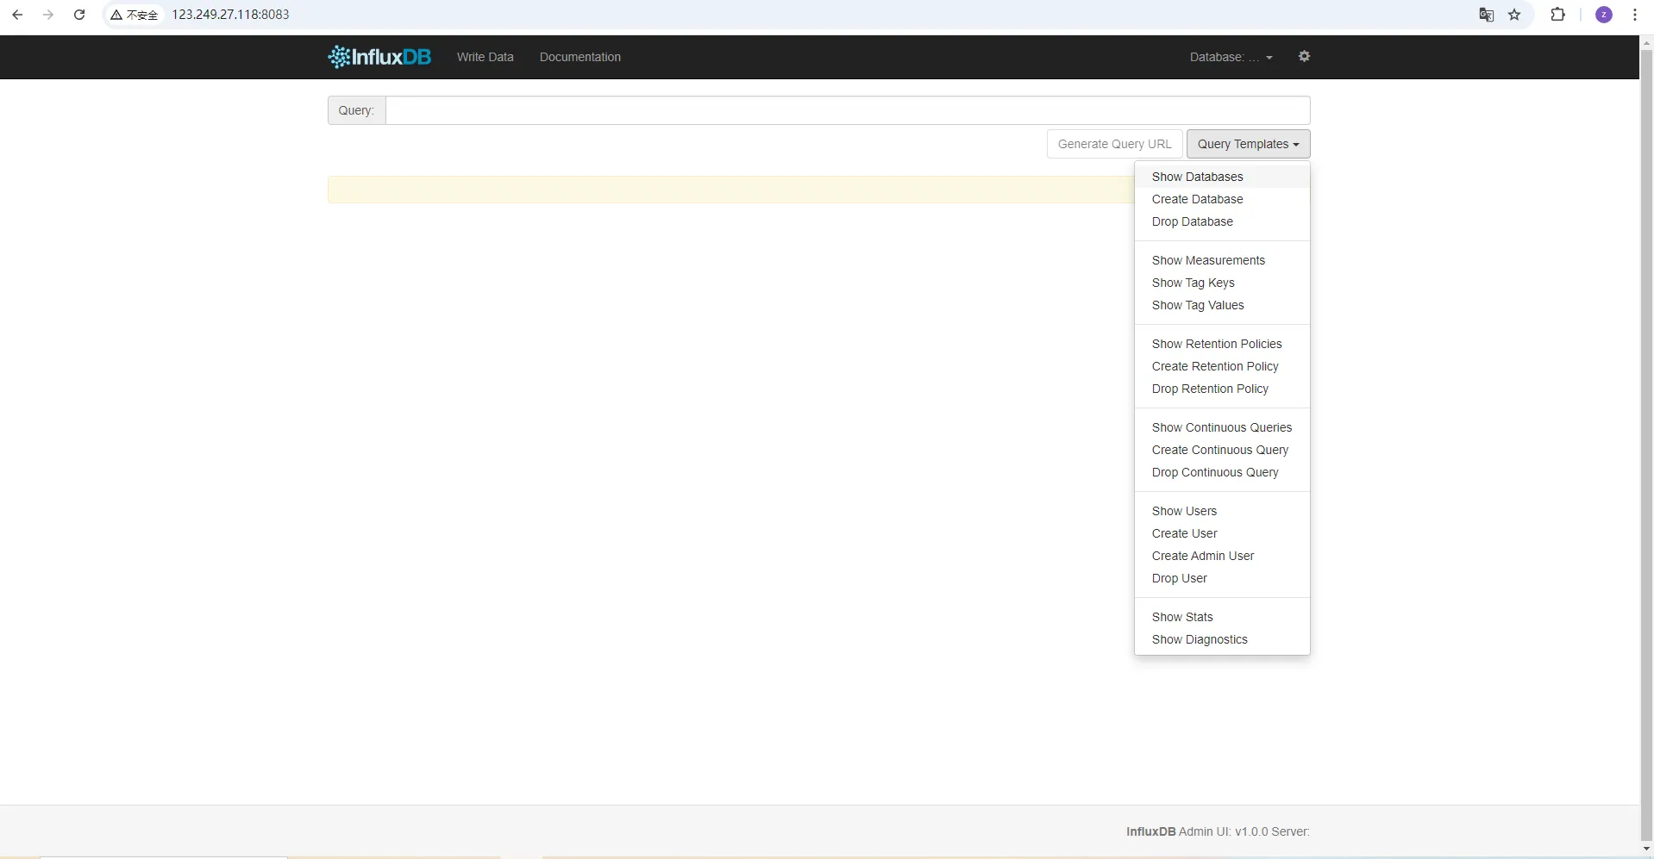Select Show Measurements template

pos(1222,260)
